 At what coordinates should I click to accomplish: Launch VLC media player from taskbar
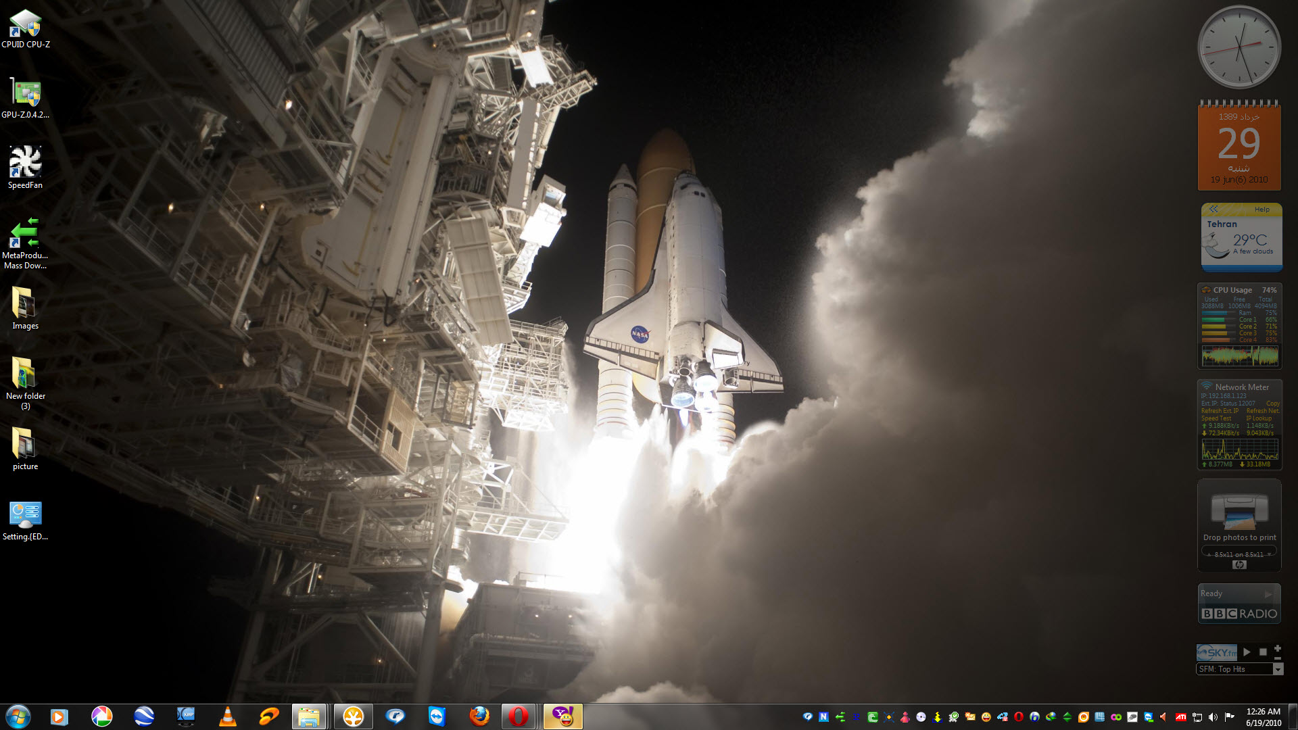tap(228, 716)
